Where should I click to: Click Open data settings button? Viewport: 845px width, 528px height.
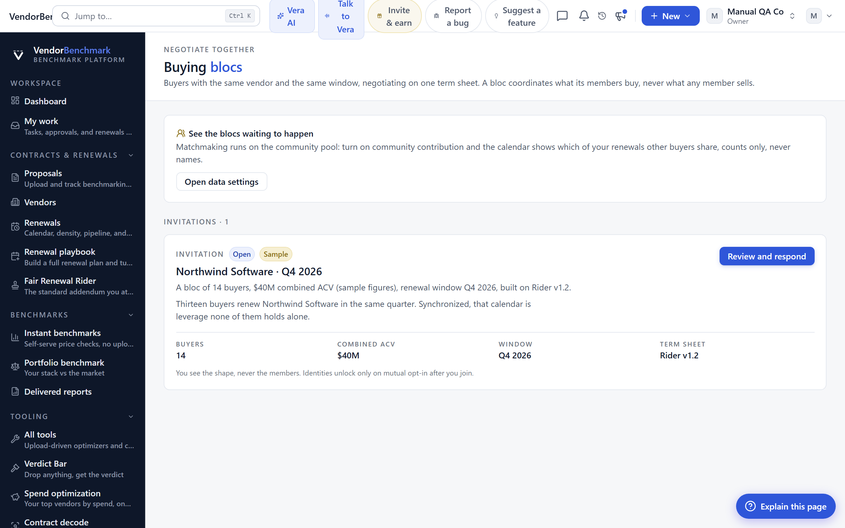point(222,181)
